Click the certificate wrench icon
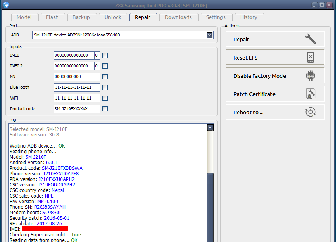This screenshot has width=336, height=242. click(x=311, y=94)
